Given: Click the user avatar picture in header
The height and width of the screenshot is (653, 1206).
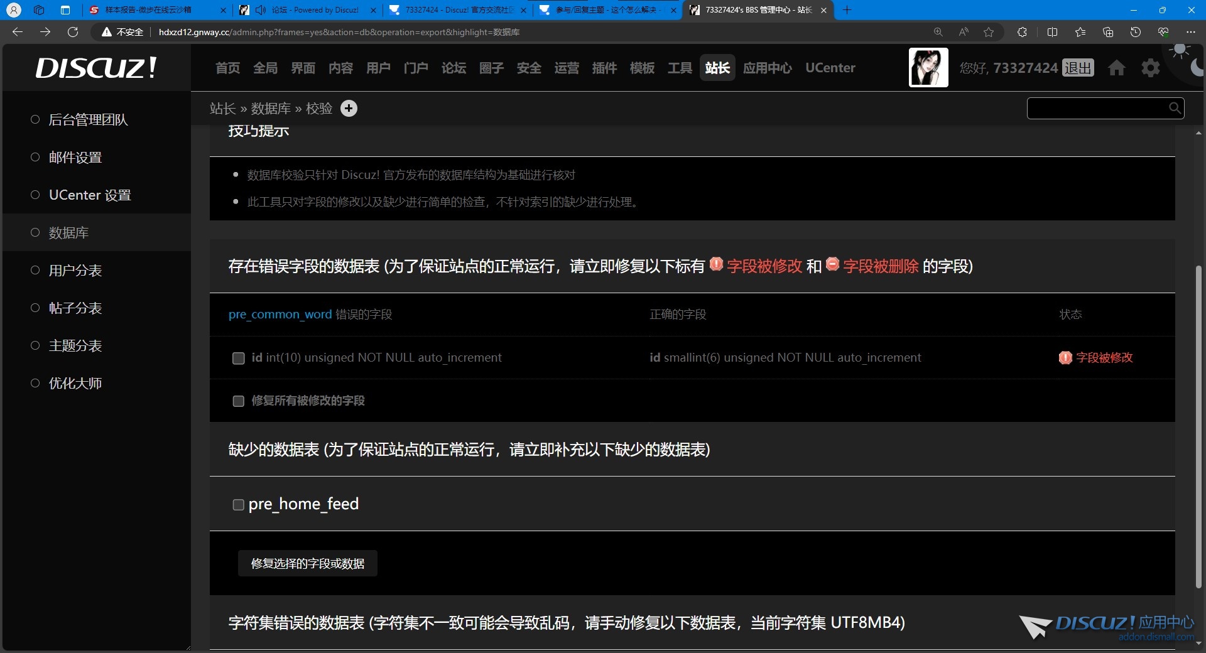Looking at the screenshot, I should pos(928,67).
